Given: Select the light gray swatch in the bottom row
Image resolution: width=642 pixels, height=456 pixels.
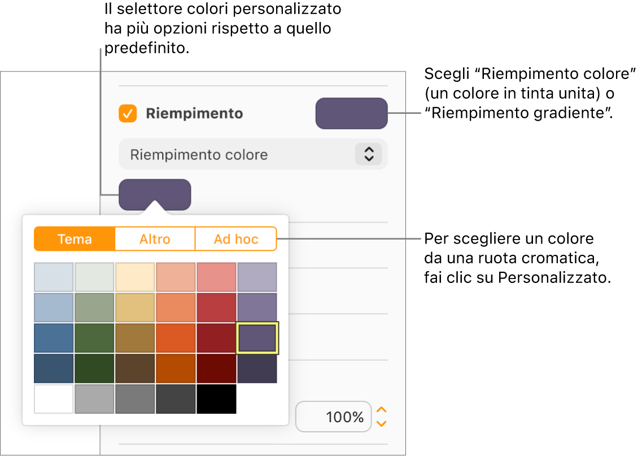Looking at the screenshot, I should click(x=94, y=398).
